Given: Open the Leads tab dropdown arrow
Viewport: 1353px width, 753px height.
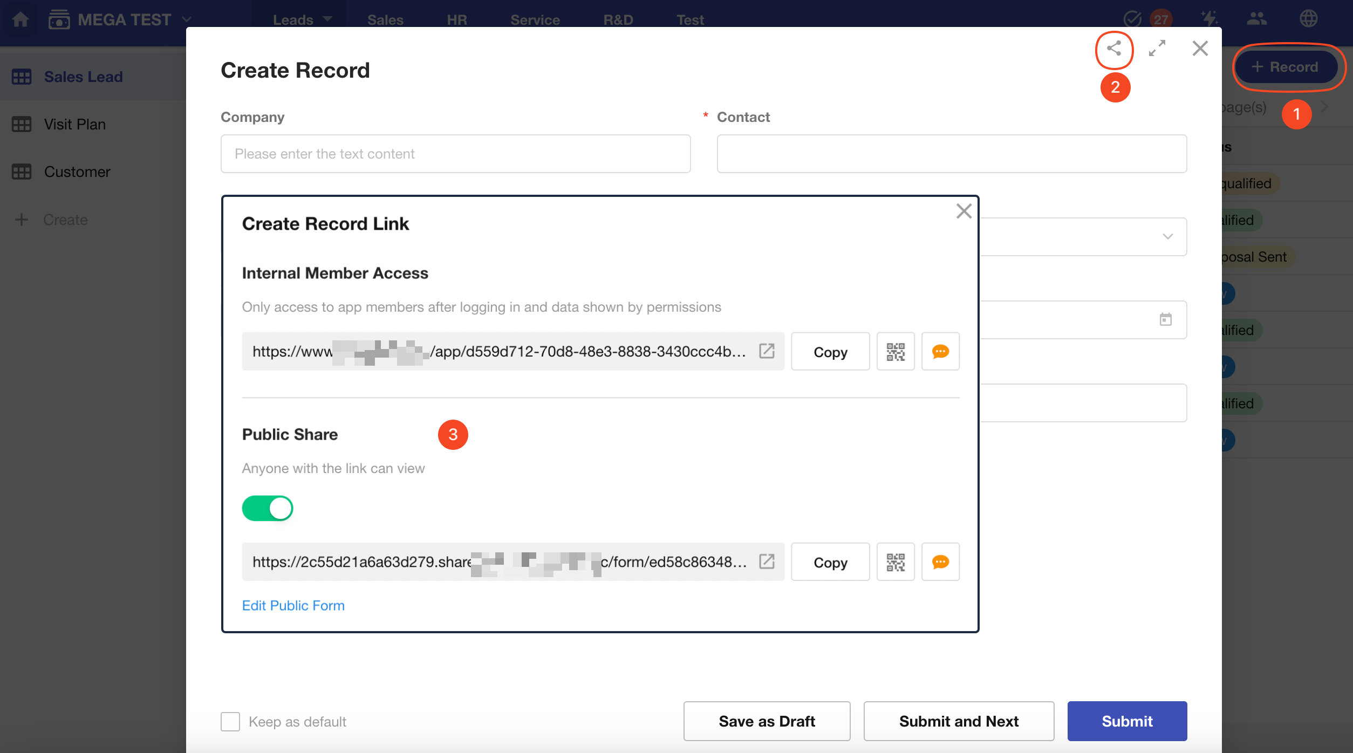Looking at the screenshot, I should point(327,19).
